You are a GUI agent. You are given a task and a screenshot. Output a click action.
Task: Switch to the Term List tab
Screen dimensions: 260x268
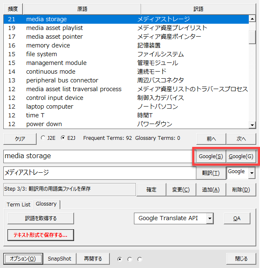(19, 204)
